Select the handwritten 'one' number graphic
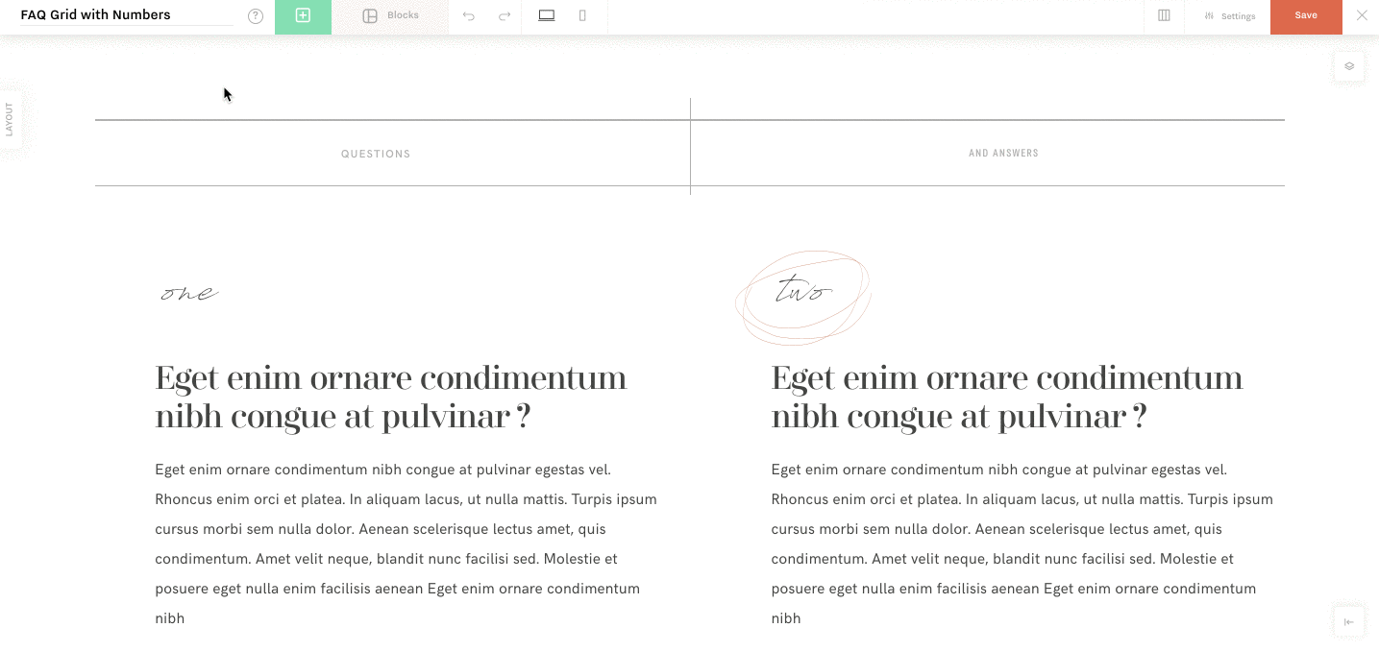 tap(189, 293)
